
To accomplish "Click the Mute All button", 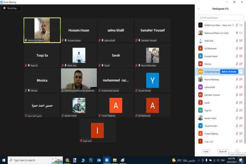I will (222, 151).
